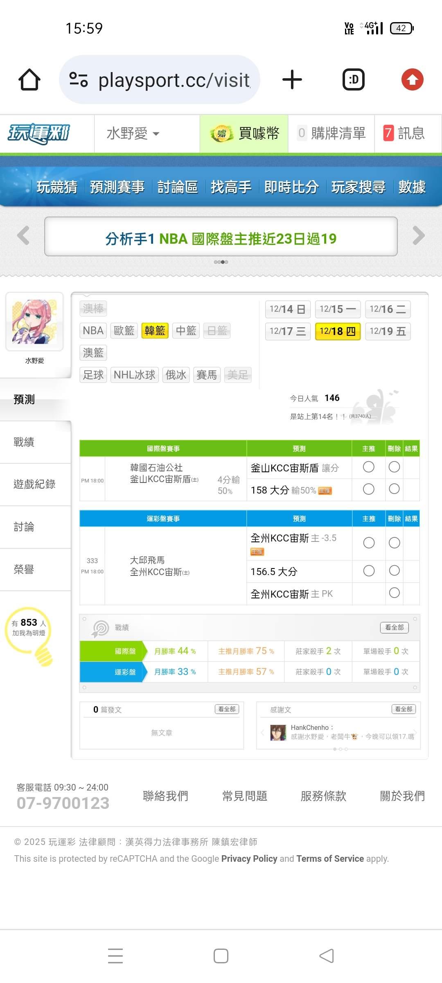Image resolution: width=442 pixels, height=983 pixels.
Task: Click the PlaySport site logo
Action: [39, 134]
